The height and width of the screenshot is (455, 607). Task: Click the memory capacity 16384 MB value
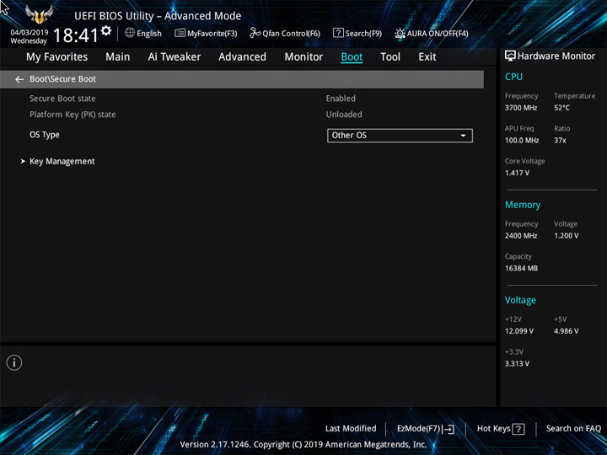[x=522, y=268]
